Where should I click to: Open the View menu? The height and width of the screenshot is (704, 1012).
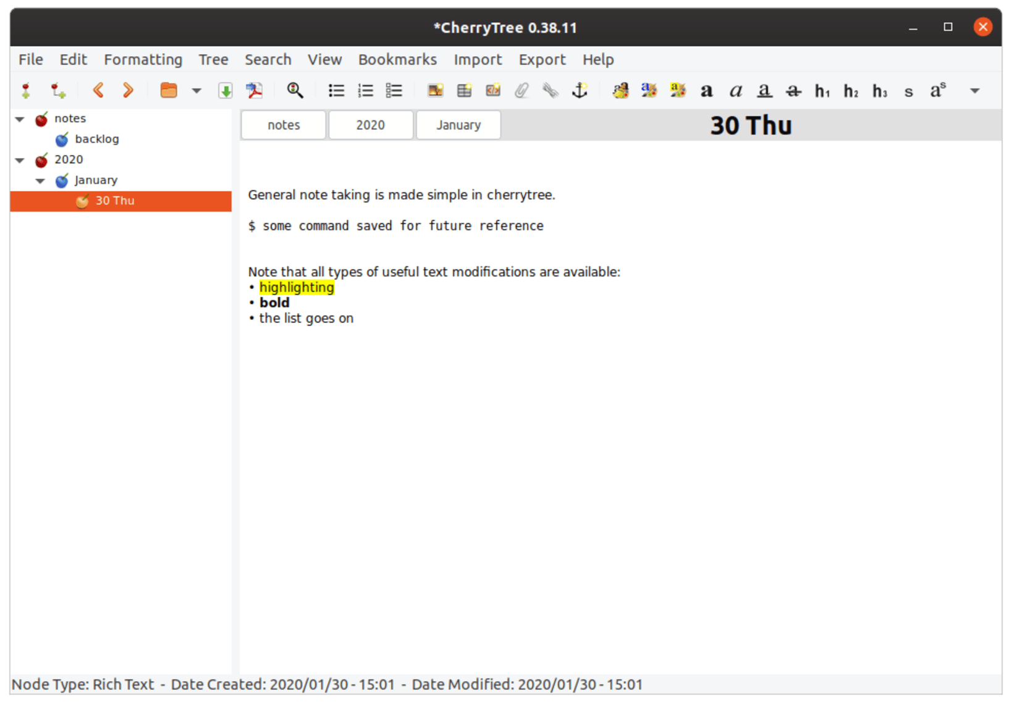click(324, 59)
